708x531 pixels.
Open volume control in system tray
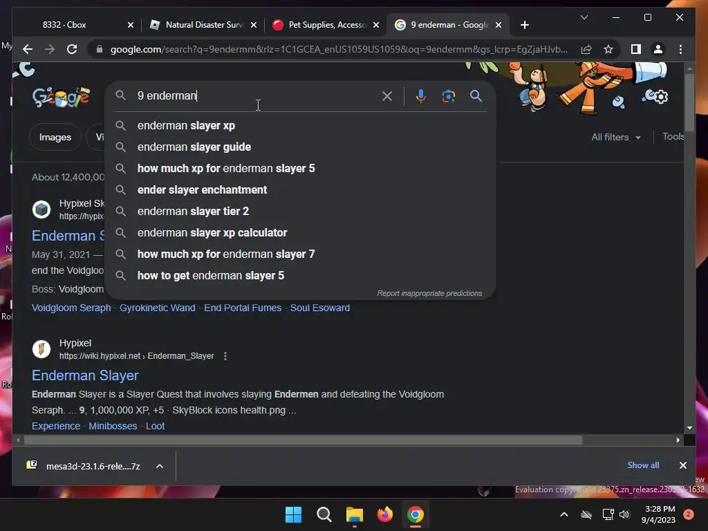[x=624, y=514]
